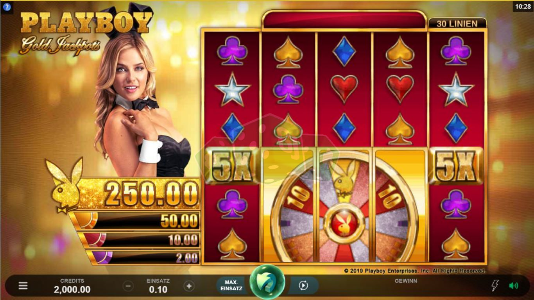
Task: Click the silver star on first reel
Action: [232, 89]
